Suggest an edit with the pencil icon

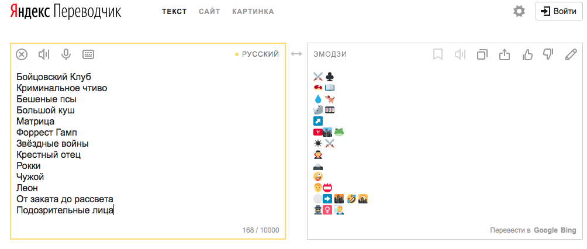coord(571,54)
